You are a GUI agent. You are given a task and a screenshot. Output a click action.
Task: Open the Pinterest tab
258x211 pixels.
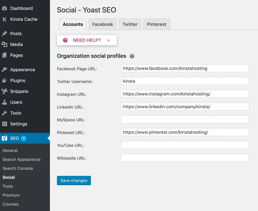tap(156, 24)
